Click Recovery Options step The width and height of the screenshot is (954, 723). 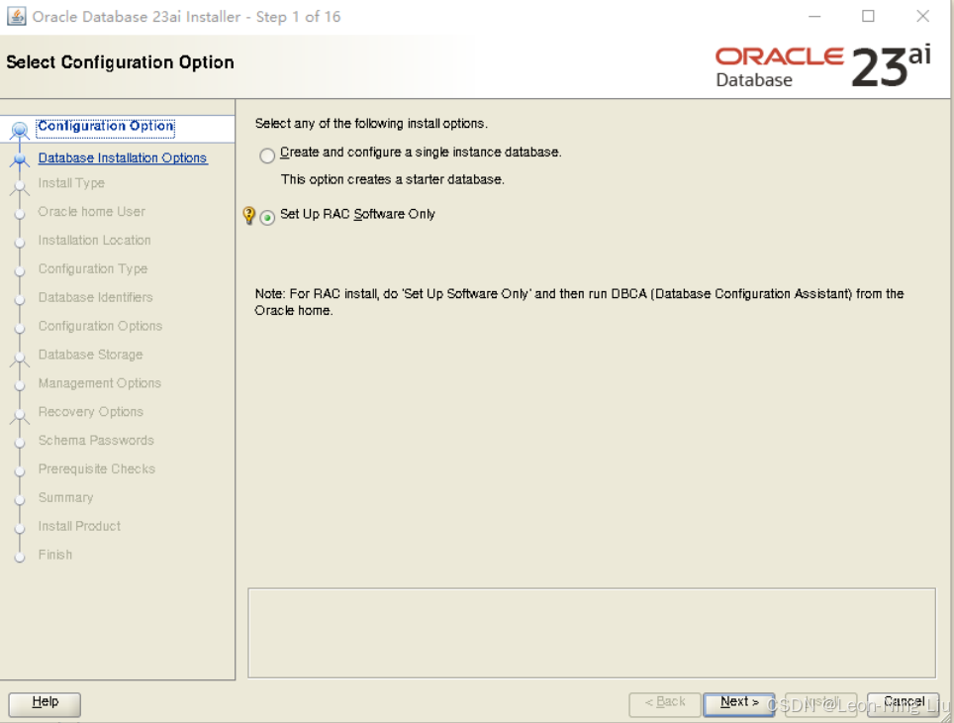pos(91,412)
